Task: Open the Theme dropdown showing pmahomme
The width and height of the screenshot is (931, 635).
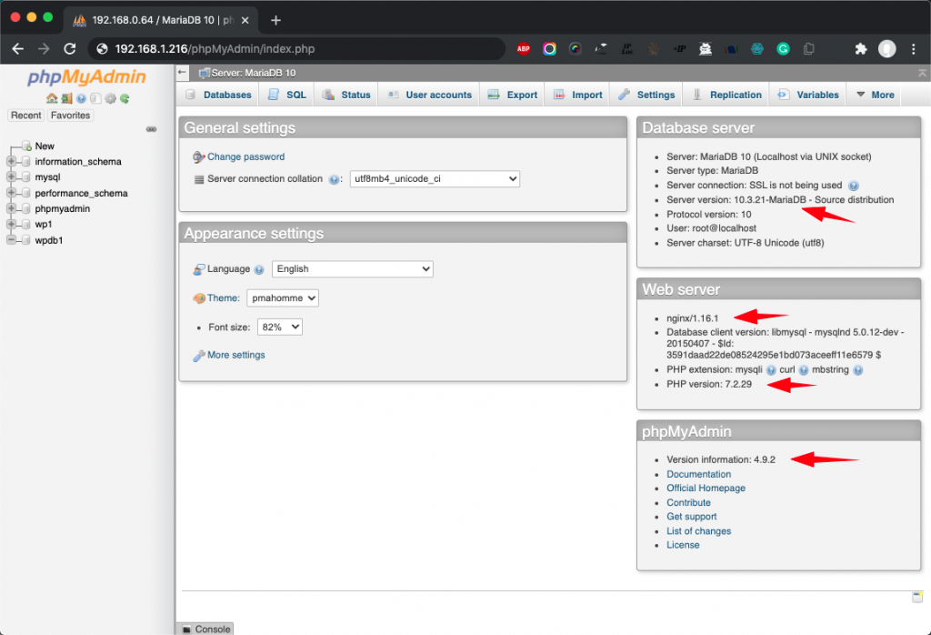Action: [283, 298]
